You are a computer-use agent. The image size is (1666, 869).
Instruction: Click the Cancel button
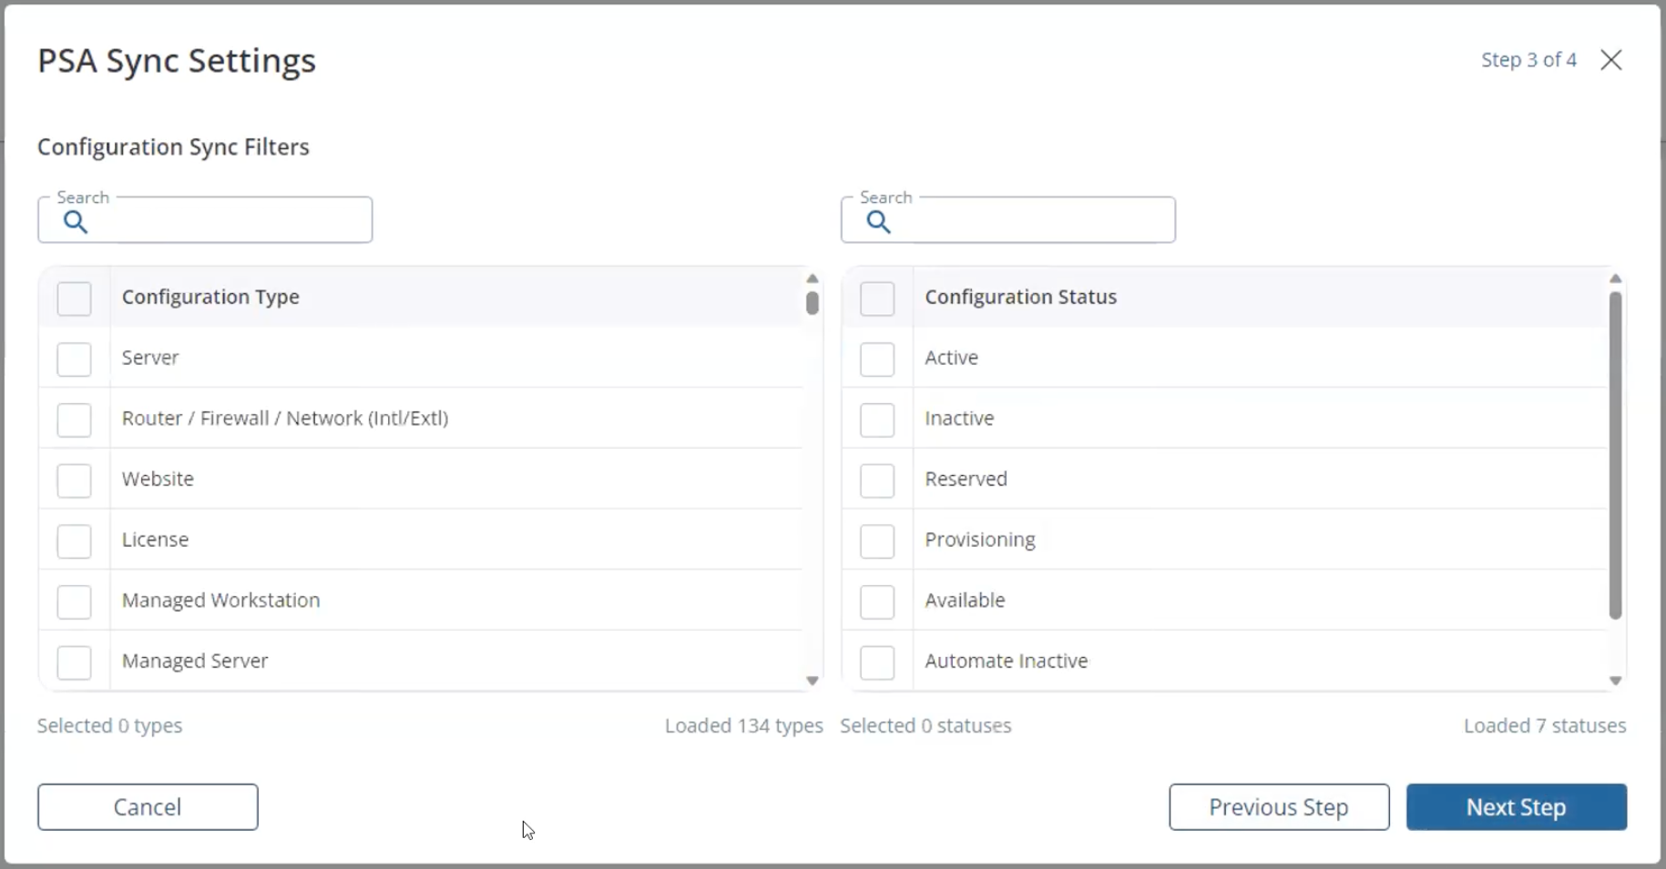pos(148,807)
